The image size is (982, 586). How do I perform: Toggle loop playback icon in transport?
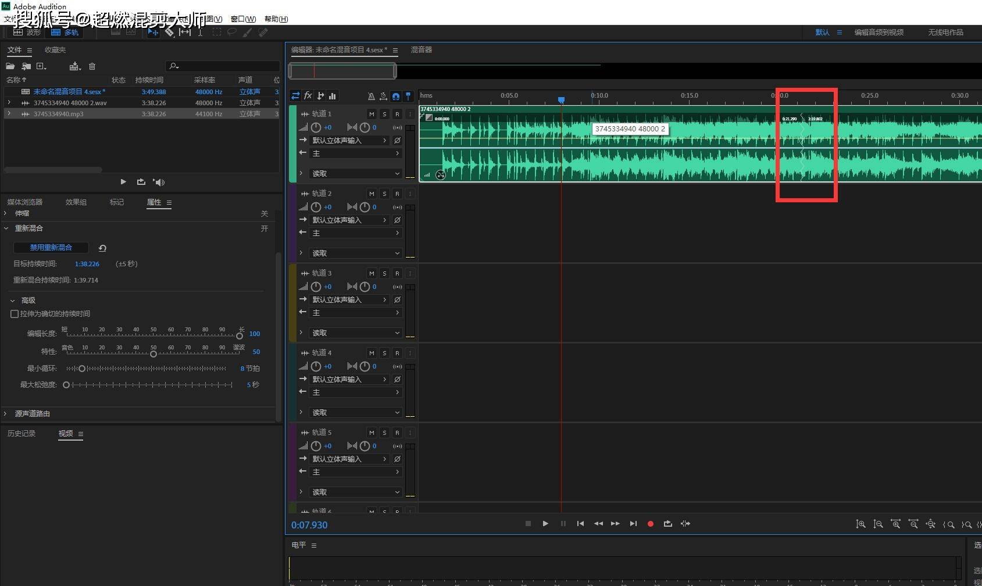(668, 524)
